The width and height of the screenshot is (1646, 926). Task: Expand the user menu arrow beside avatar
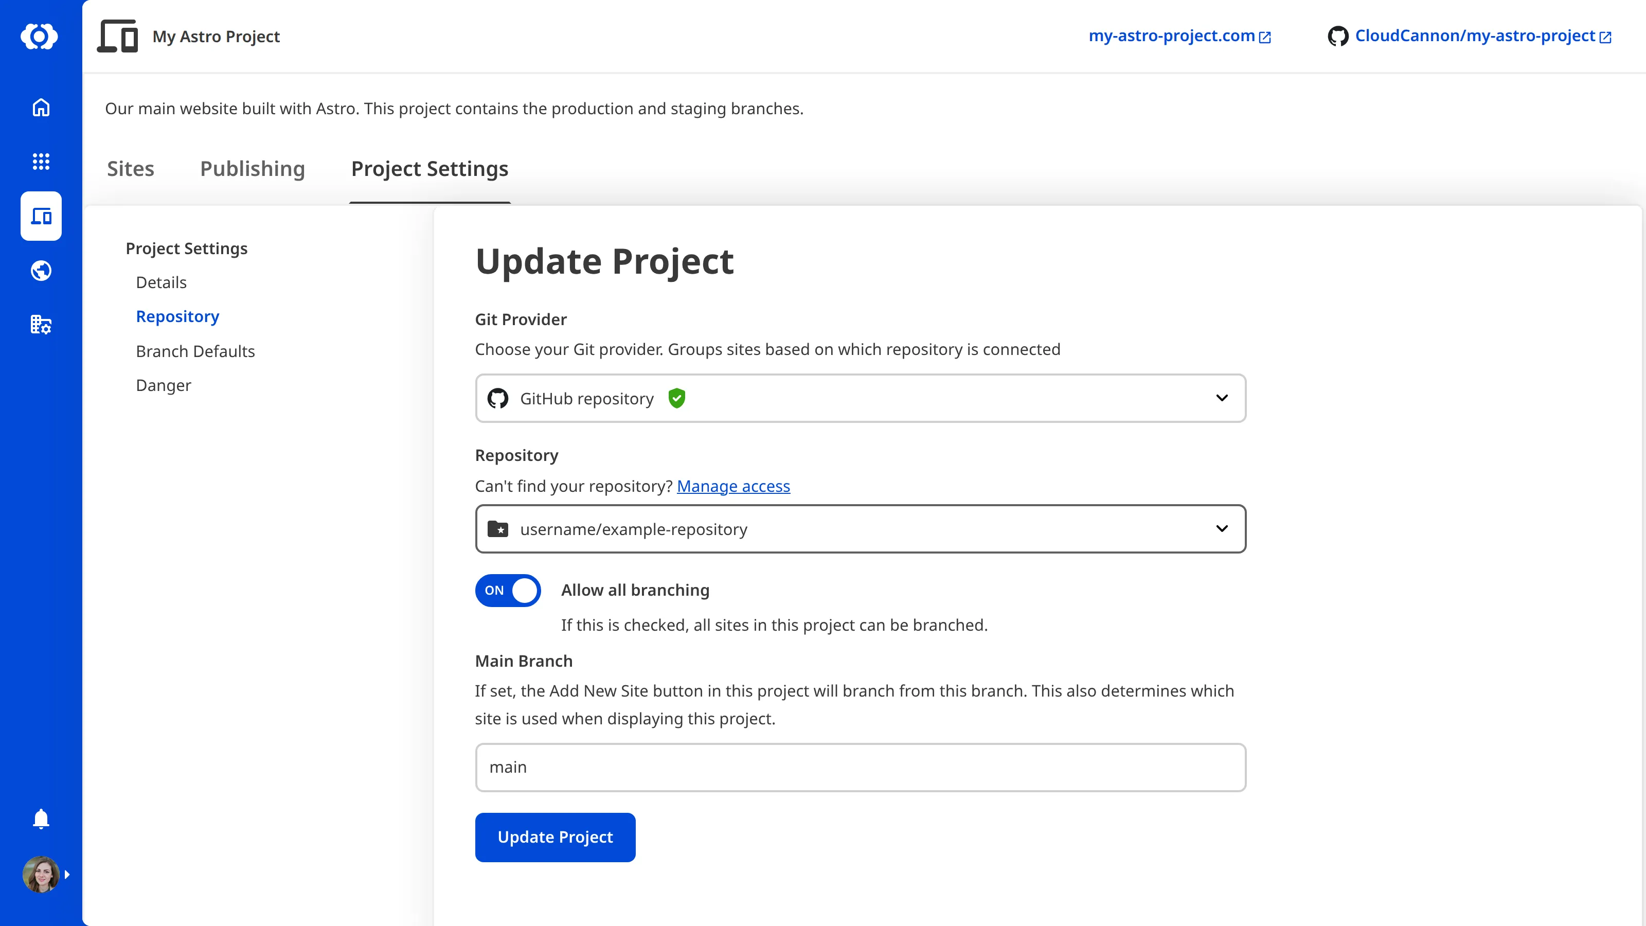(x=67, y=874)
